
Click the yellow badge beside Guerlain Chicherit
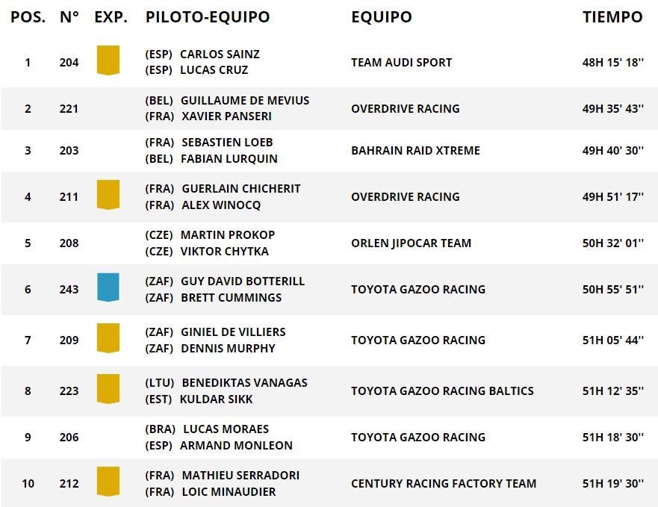click(108, 195)
